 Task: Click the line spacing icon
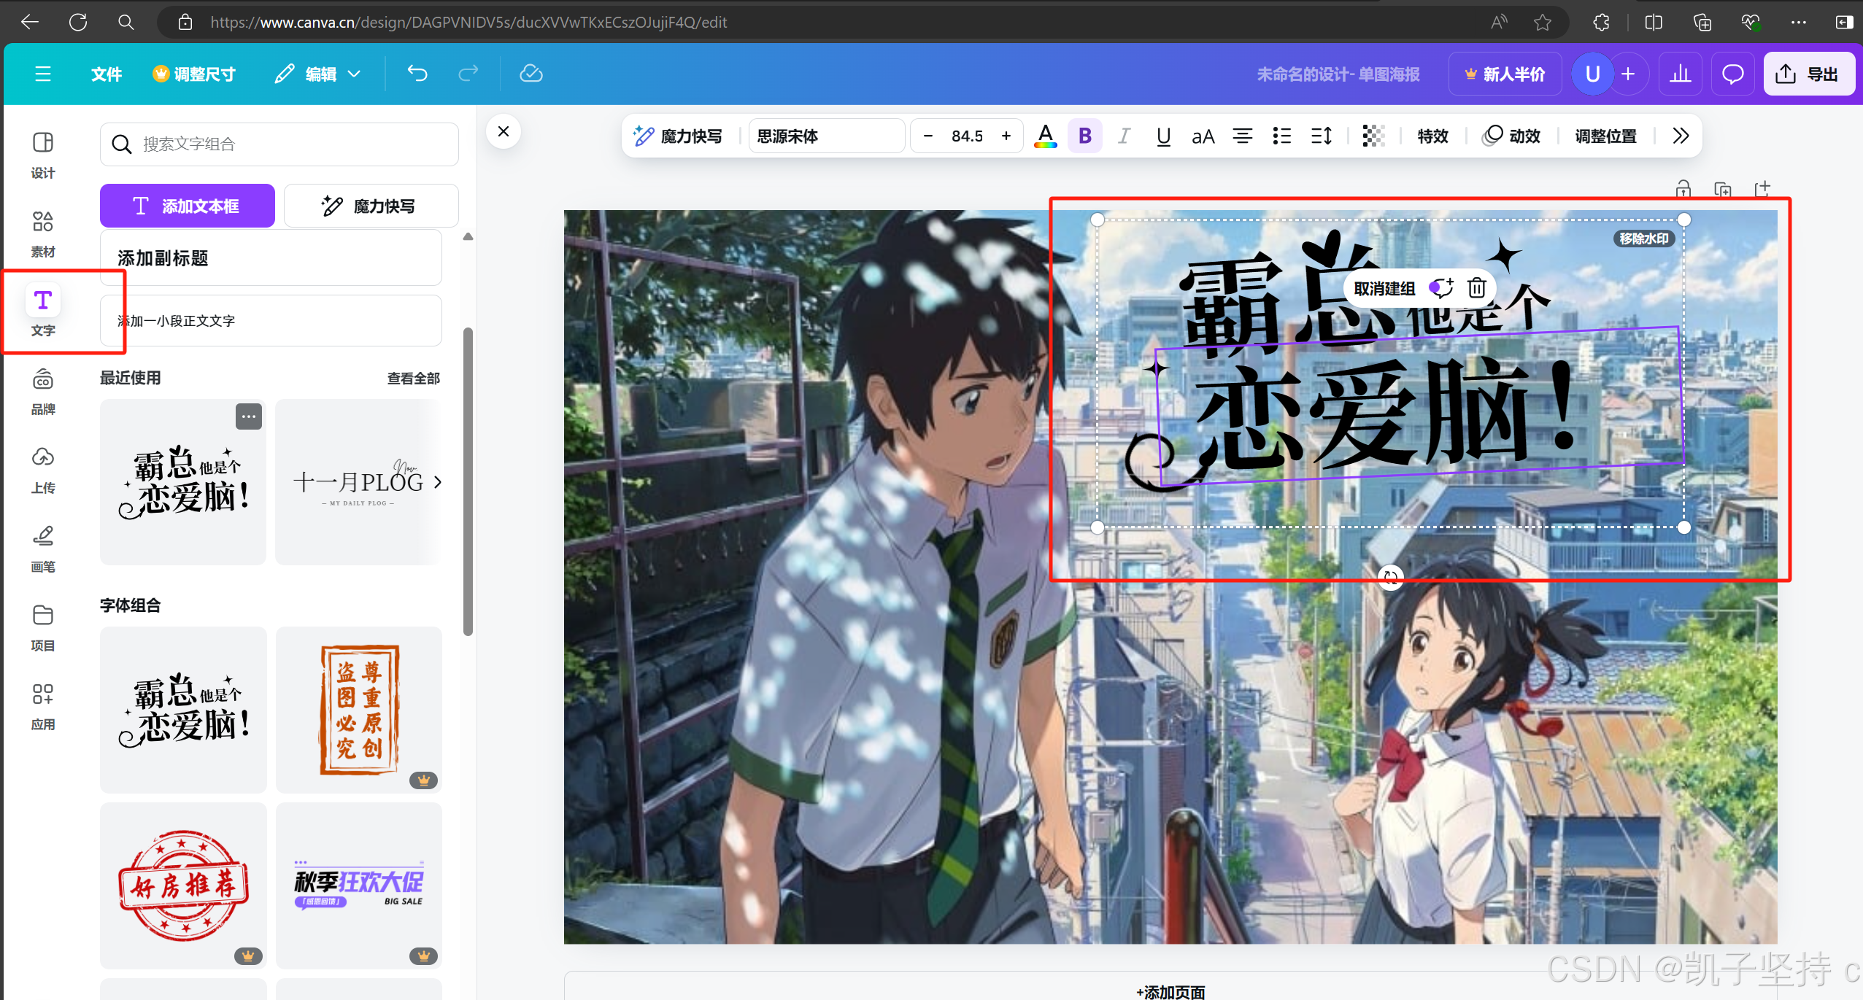click(1321, 136)
